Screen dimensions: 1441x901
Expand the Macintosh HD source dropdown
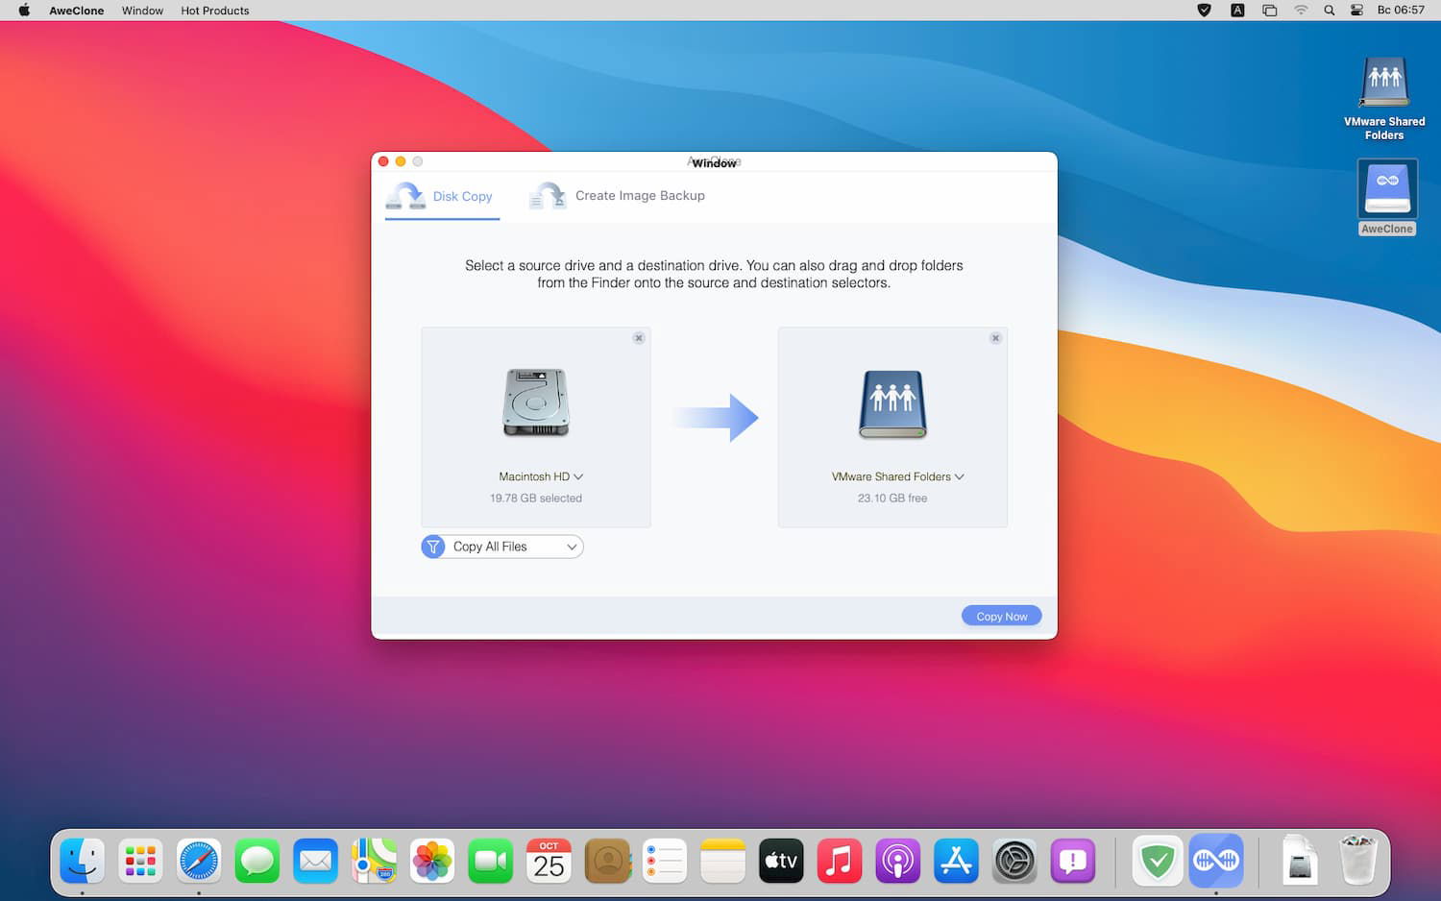tap(541, 476)
